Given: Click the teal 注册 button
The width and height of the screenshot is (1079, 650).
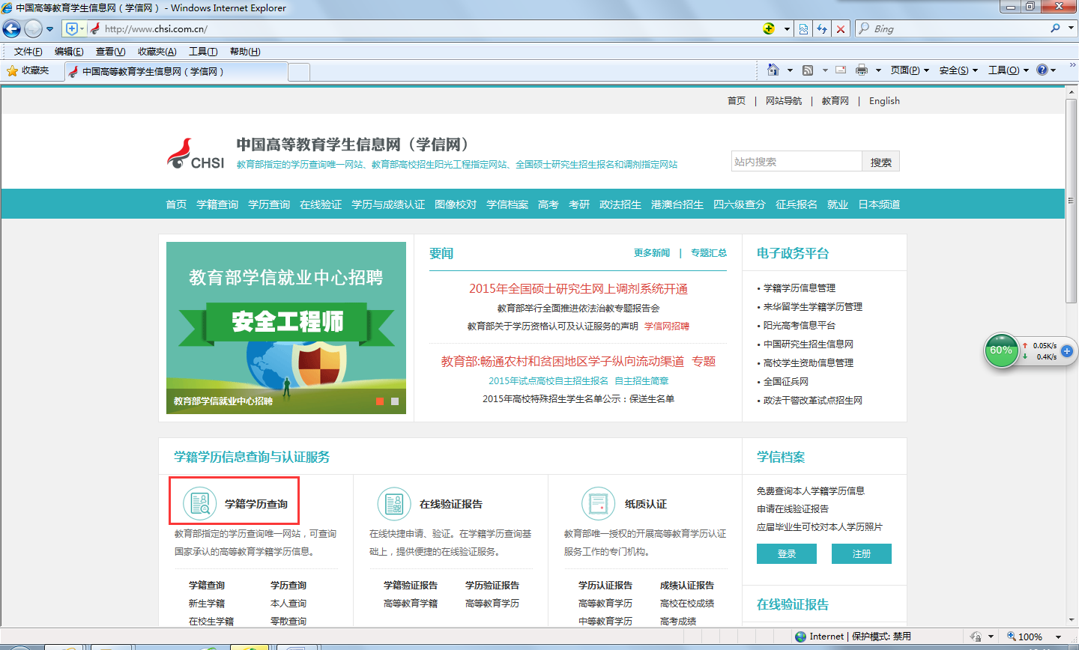Looking at the screenshot, I should point(862,554).
